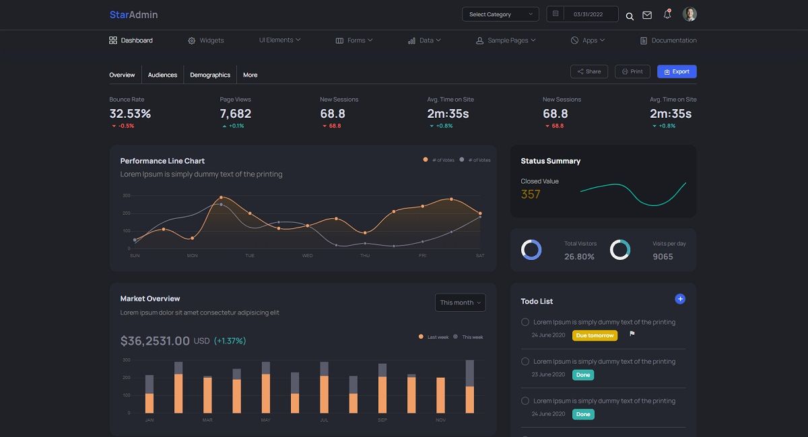Screen dimensions: 808x437
Task: Check off the 'Due tomorrow' todo item
Action: point(525,322)
